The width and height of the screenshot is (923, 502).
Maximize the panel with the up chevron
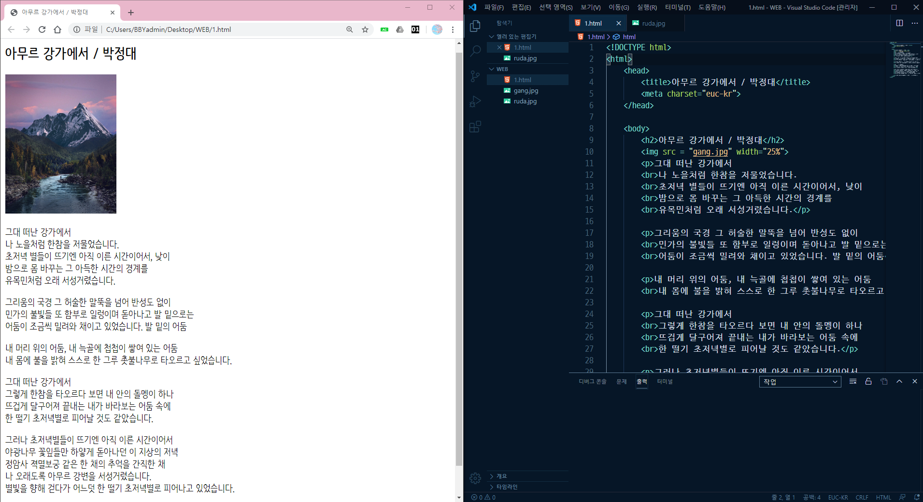pyautogui.click(x=899, y=381)
